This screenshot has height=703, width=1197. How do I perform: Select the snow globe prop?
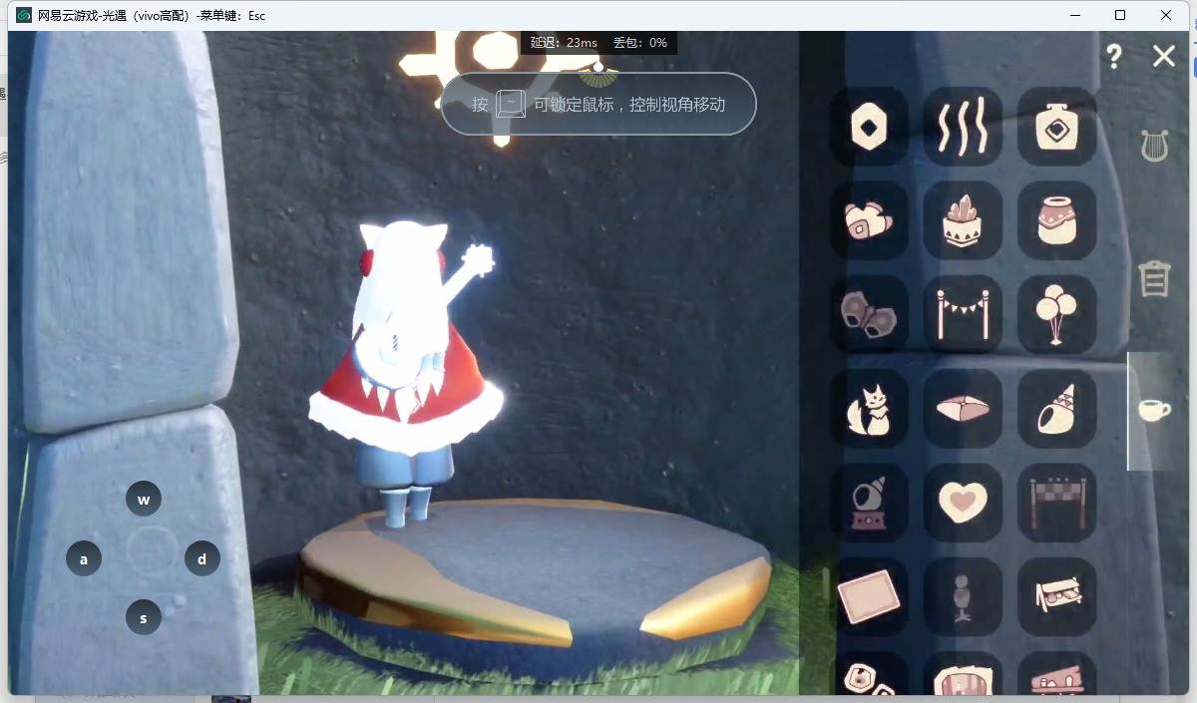[x=869, y=502]
